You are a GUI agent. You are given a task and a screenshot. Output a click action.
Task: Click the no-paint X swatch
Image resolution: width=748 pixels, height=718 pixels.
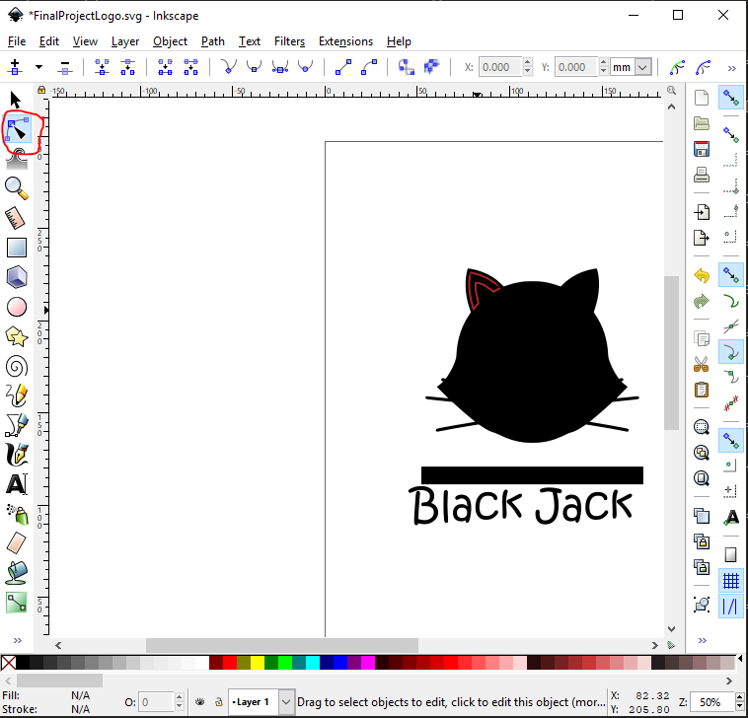[9, 662]
